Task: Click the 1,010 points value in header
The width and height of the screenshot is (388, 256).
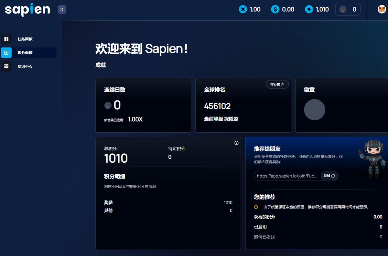Action: coord(322,9)
